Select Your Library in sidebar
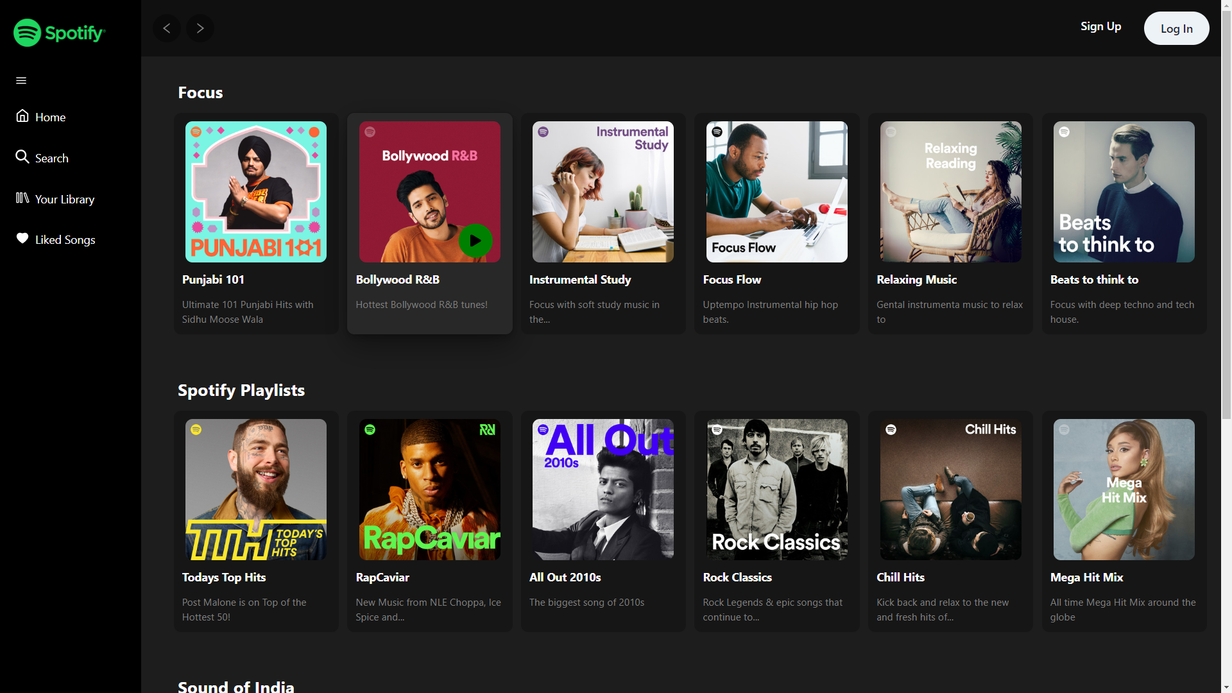 [64, 200]
